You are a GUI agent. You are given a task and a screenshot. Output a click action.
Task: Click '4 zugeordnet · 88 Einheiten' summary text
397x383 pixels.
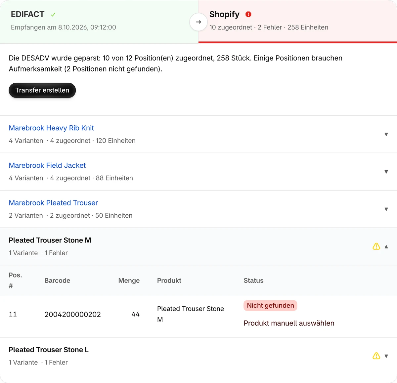tap(92, 178)
